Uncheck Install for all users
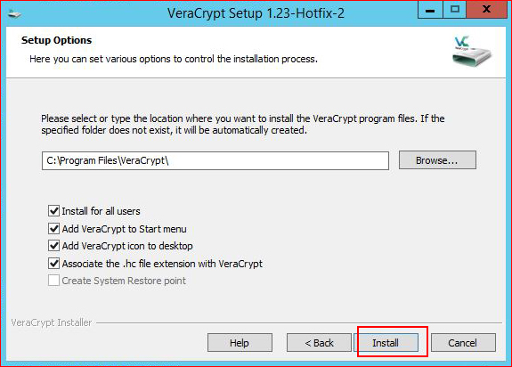Screen dimensions: 512x367 [x=53, y=211]
